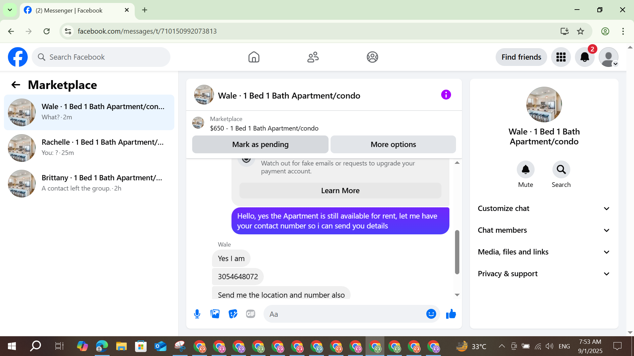Go back in browser
Viewport: 634px width, 356px height.
(11, 31)
